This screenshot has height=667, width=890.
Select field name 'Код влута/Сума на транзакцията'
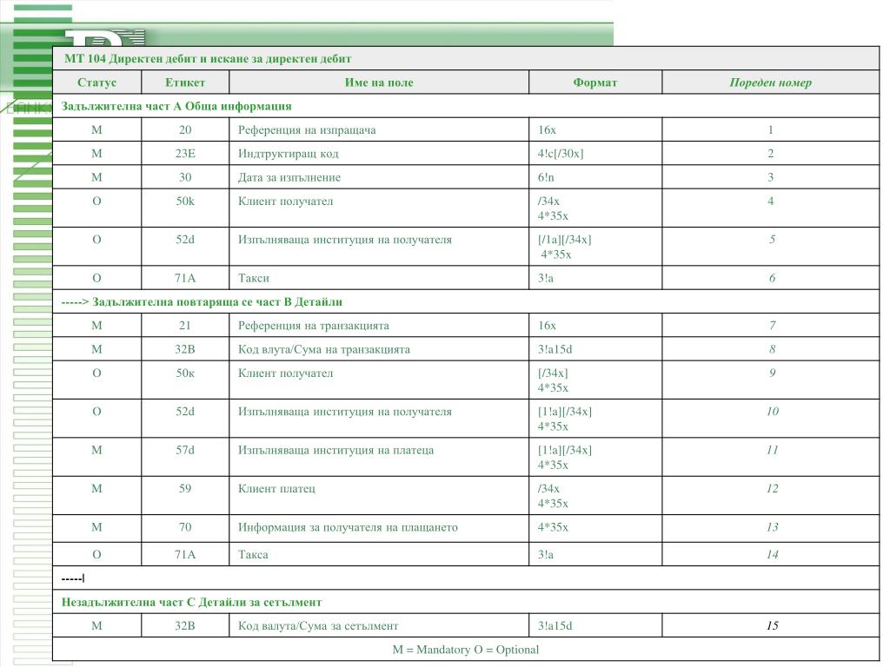coord(323,350)
